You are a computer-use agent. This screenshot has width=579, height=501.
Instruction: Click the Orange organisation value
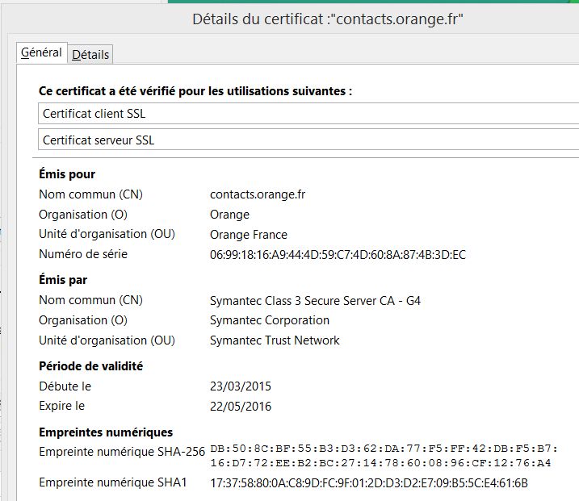[229, 215]
